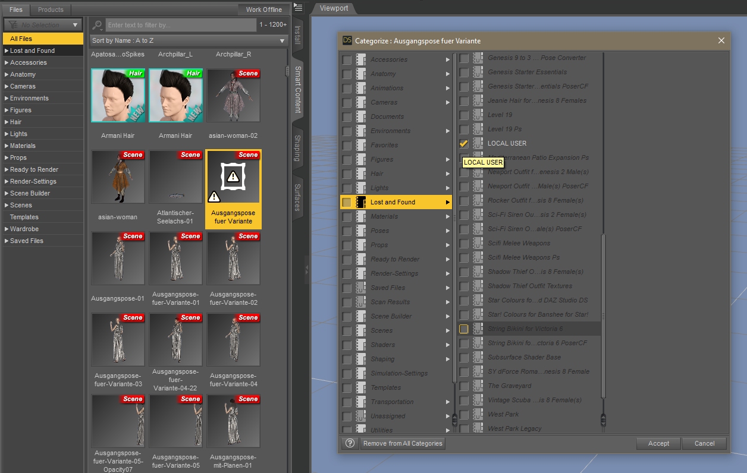Click the product icon beside Scifi Melee Weapons
Screen dimensions: 747x473
point(478,243)
